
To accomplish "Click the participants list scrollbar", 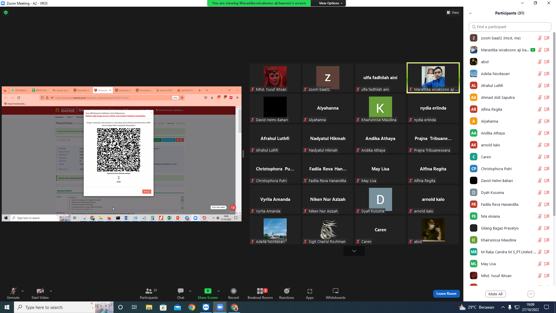I will pos(554,125).
